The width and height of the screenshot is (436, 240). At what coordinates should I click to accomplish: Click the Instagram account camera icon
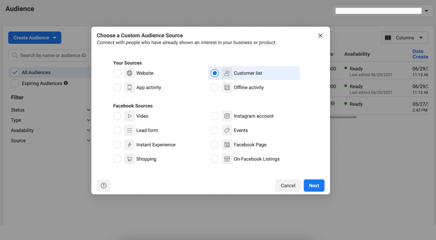pos(227,116)
